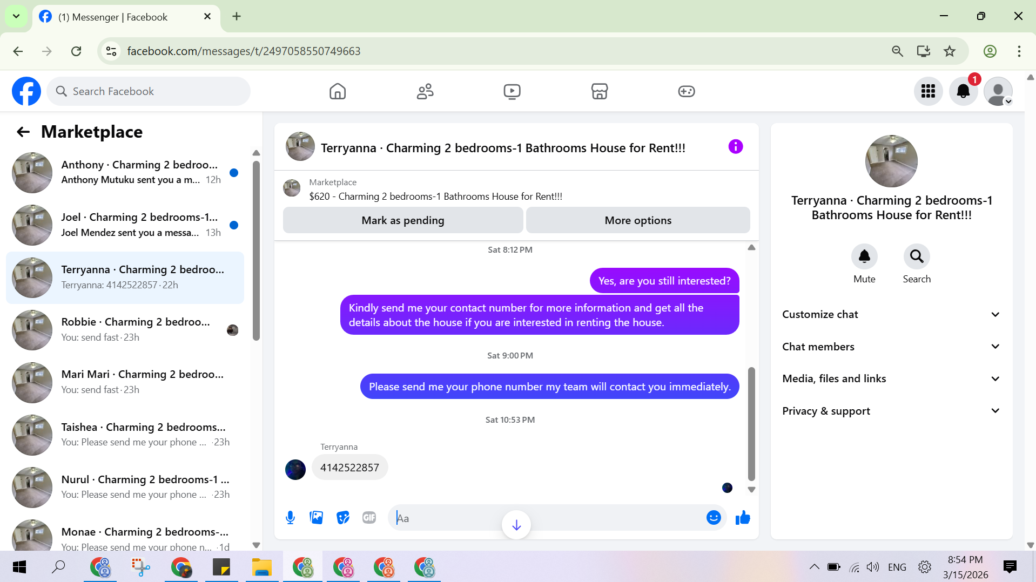Image resolution: width=1036 pixels, height=582 pixels.
Task: Send a thumbs-up like
Action: (743, 518)
